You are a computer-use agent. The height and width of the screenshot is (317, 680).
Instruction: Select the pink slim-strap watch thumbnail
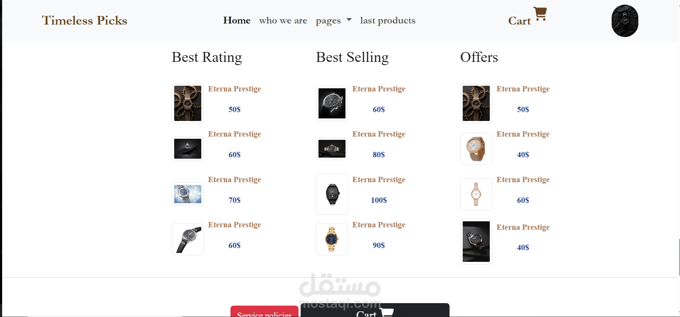[476, 194]
